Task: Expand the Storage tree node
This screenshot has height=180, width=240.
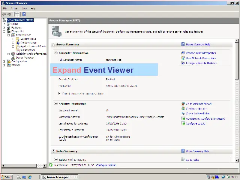Action: (4, 65)
